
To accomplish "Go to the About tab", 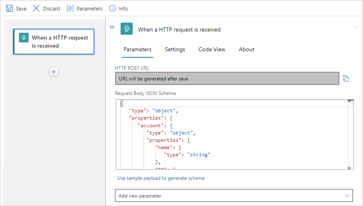I will (246, 50).
